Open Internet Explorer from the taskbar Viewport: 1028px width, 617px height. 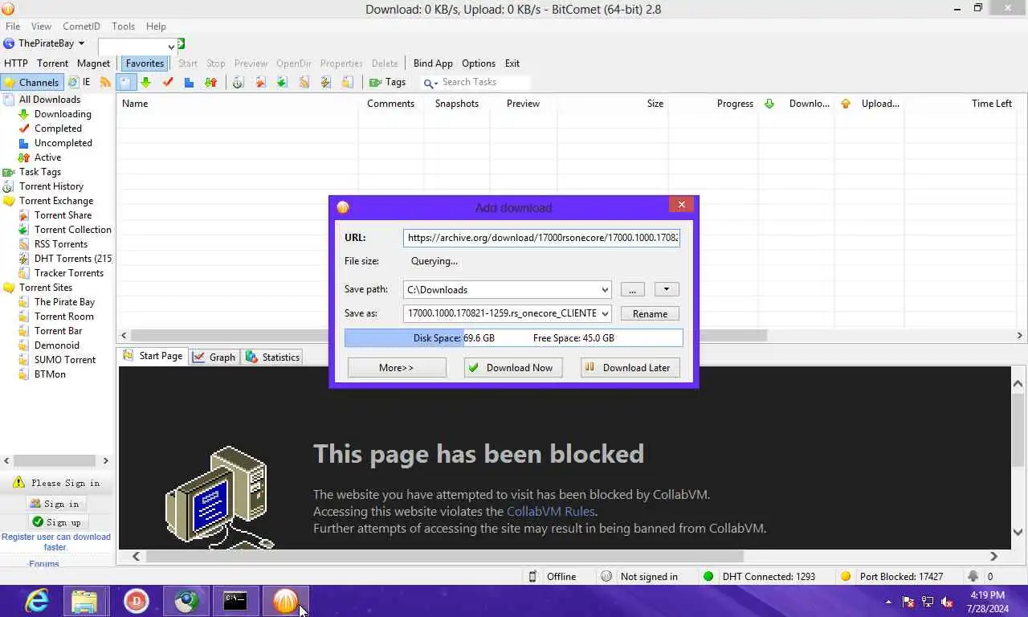(37, 600)
